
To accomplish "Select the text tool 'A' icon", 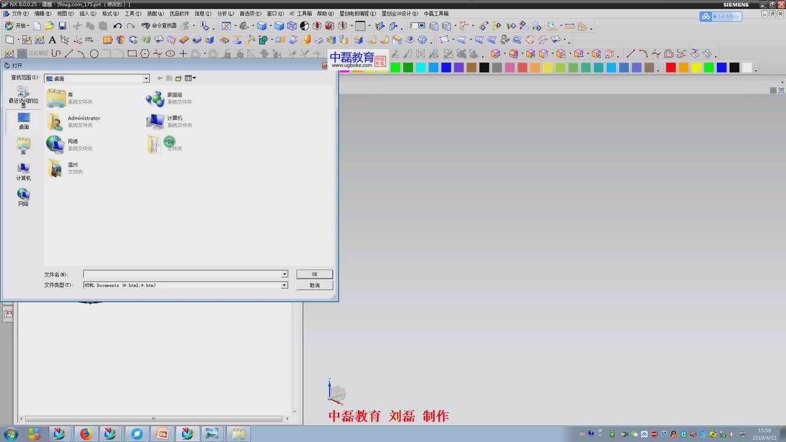I will point(52,40).
